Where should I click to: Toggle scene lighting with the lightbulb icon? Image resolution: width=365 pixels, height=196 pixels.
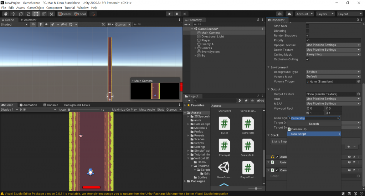point(41,25)
